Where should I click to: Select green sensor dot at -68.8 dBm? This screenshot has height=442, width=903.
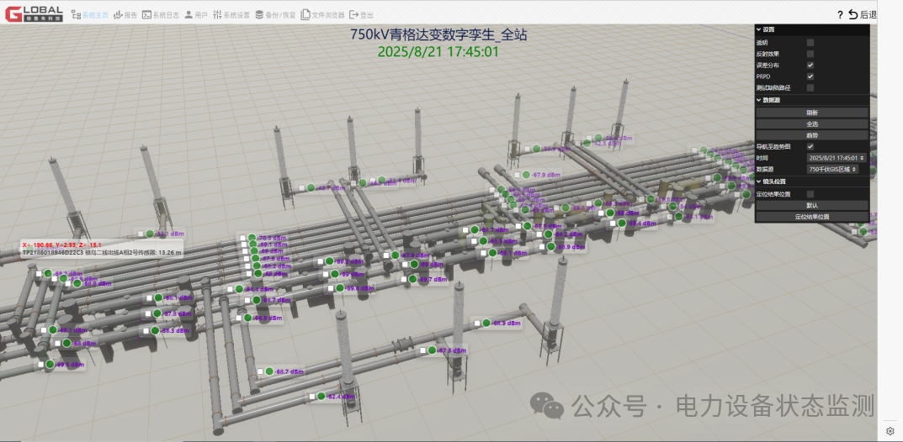[x=77, y=283]
